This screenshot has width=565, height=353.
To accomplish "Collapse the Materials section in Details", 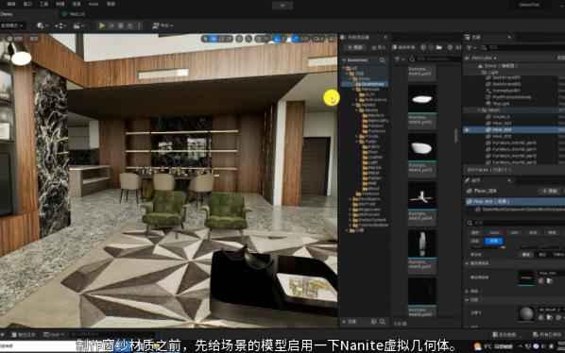I will click(x=467, y=300).
